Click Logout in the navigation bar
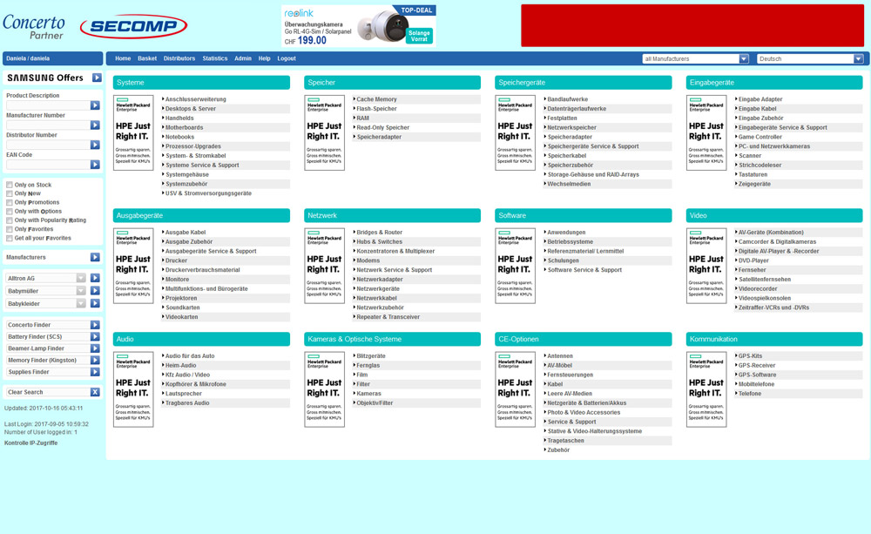This screenshot has height=534, width=871. [x=287, y=58]
